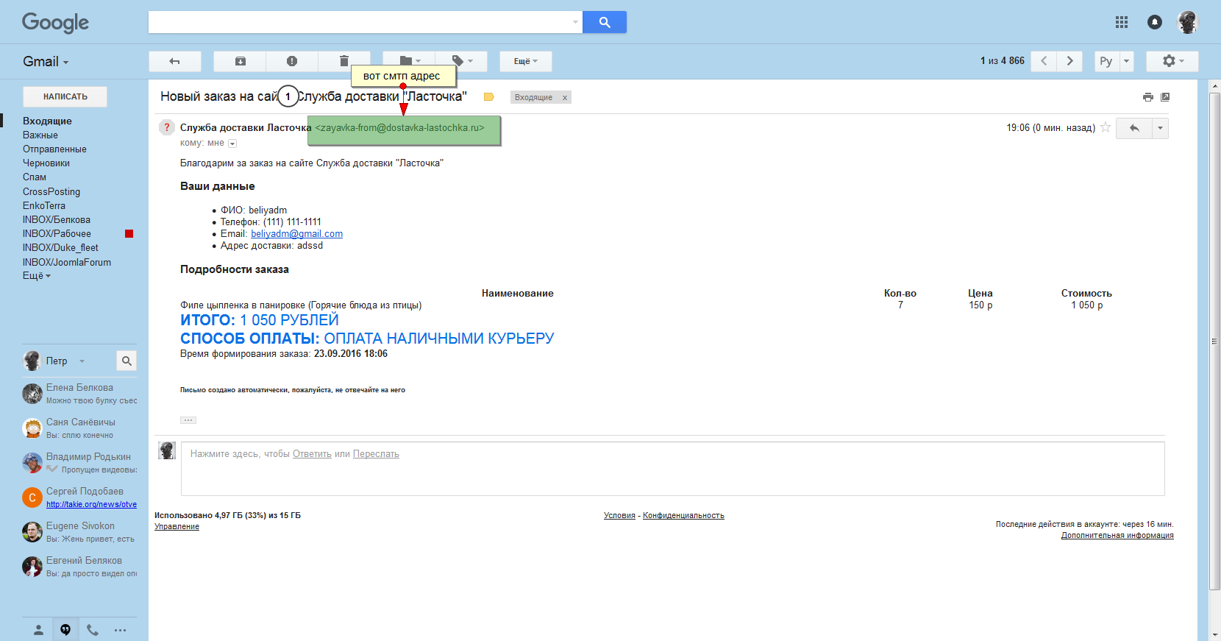The height and width of the screenshot is (641, 1221).
Task: Follow the takie.org link in chat list
Action: click(x=91, y=504)
